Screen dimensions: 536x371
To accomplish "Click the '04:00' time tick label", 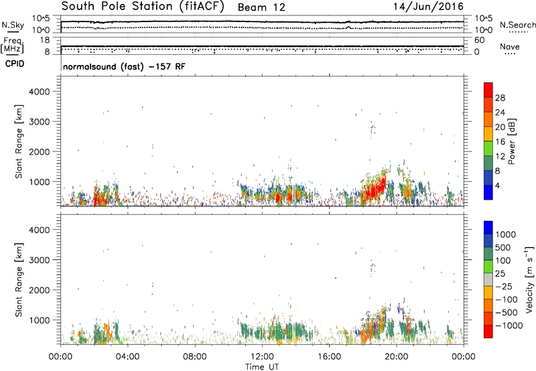I will [x=128, y=357].
